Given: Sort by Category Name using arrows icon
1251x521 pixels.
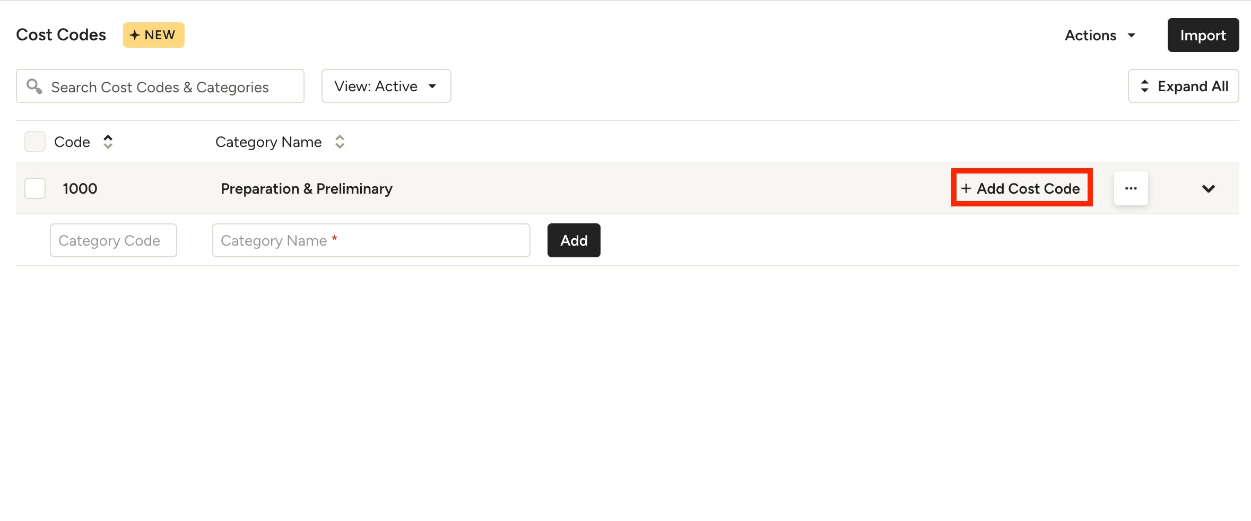Looking at the screenshot, I should (x=340, y=142).
